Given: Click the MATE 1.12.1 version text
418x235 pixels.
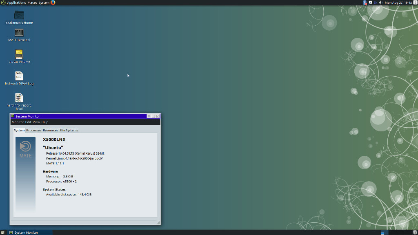Looking at the screenshot, I should coord(55,163).
